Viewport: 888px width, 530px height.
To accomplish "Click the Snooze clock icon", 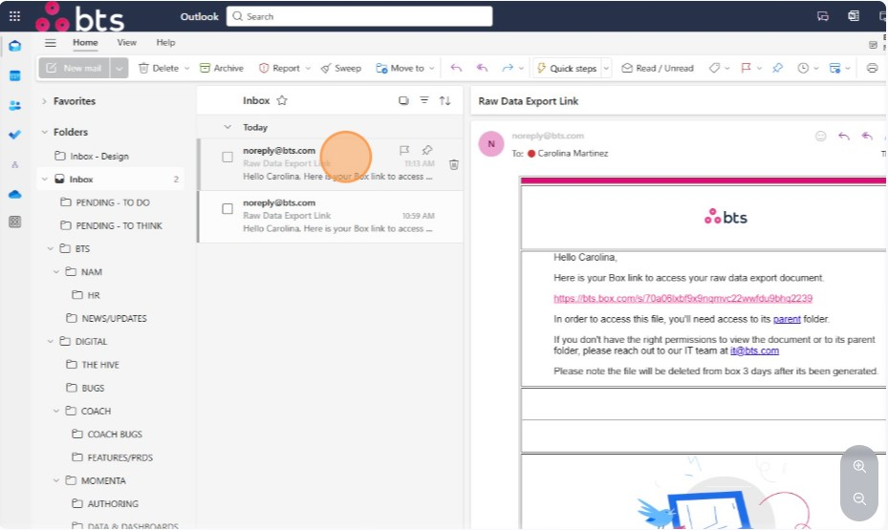I will coord(803,68).
